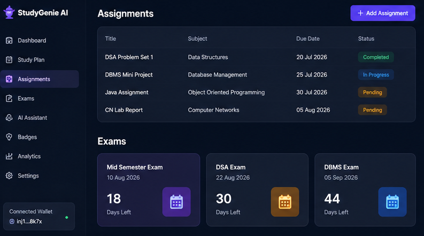Screen dimensions: 424x236
Task: Click the Due Date column header
Action: click(308, 39)
